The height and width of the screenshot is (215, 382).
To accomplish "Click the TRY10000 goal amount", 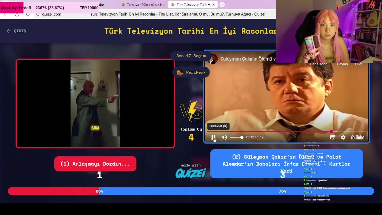I will coord(89,8).
